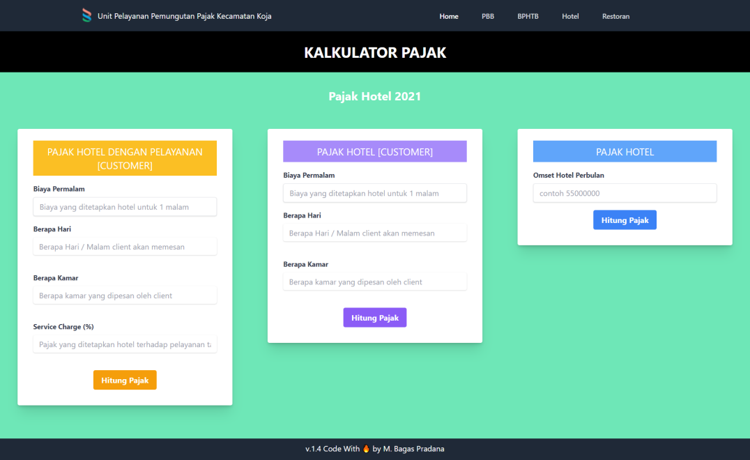This screenshot has width=750, height=460.
Task: Click the blue Hitung Pajak button
Action: pyautogui.click(x=625, y=220)
